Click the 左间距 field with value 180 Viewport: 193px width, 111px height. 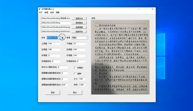tap(54, 49)
